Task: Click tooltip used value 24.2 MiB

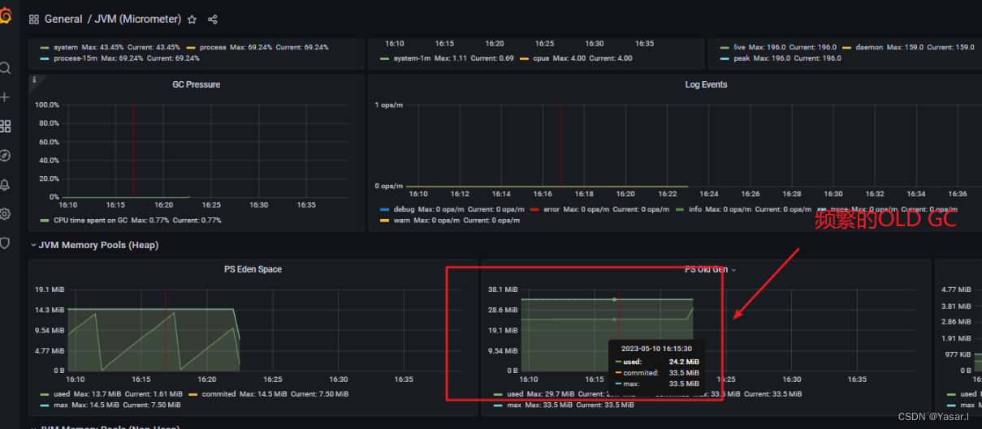Action: point(684,362)
